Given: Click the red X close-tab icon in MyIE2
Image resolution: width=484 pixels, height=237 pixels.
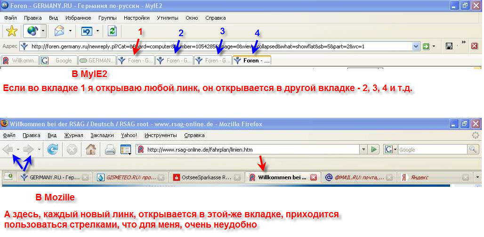Looking at the screenshot, I should [475, 46].
